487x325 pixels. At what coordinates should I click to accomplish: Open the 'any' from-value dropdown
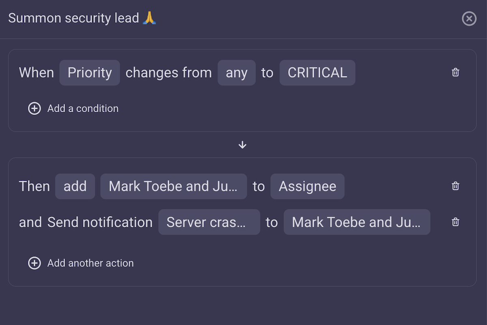237,73
